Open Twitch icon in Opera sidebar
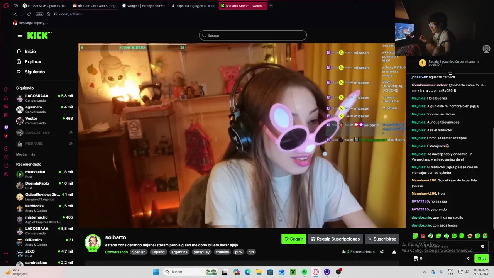 coord(6,127)
